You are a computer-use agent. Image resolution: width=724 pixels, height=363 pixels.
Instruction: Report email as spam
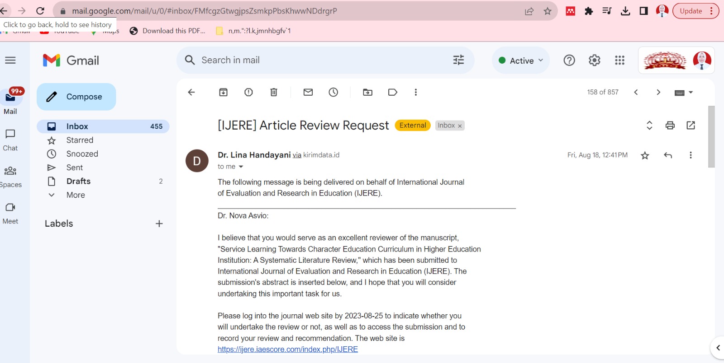tap(248, 92)
